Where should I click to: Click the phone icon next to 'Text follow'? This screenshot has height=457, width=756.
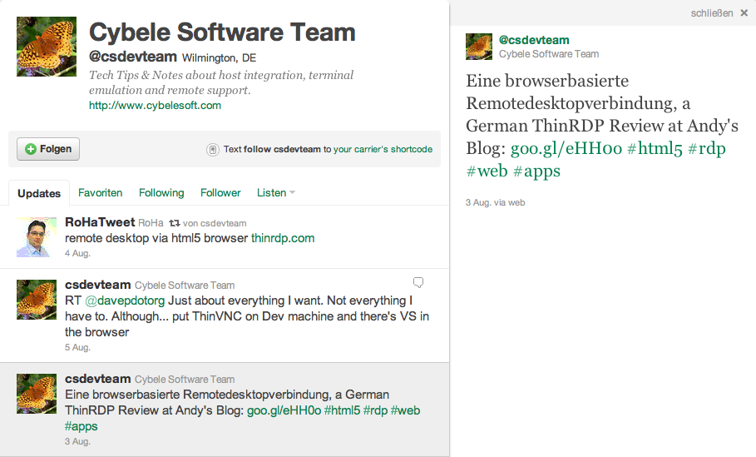pos(213,150)
